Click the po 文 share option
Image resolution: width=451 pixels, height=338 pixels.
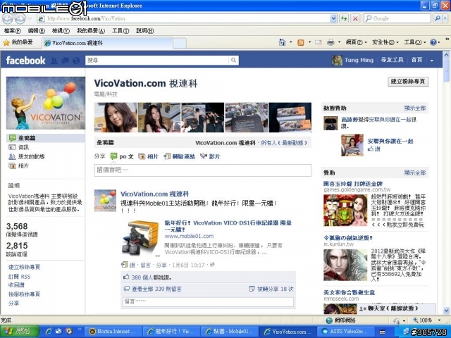tap(122, 156)
